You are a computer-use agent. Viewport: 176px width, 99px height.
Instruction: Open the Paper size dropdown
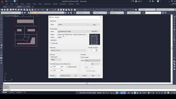tap(68, 50)
